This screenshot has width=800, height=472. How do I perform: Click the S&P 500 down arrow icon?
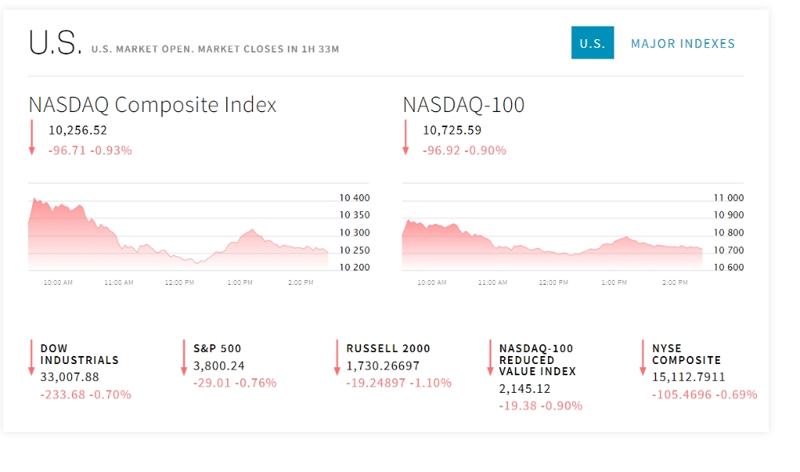coord(184,357)
